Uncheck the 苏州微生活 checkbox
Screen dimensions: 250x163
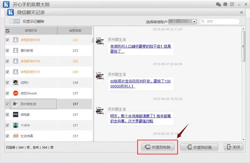[x=7, y=104]
